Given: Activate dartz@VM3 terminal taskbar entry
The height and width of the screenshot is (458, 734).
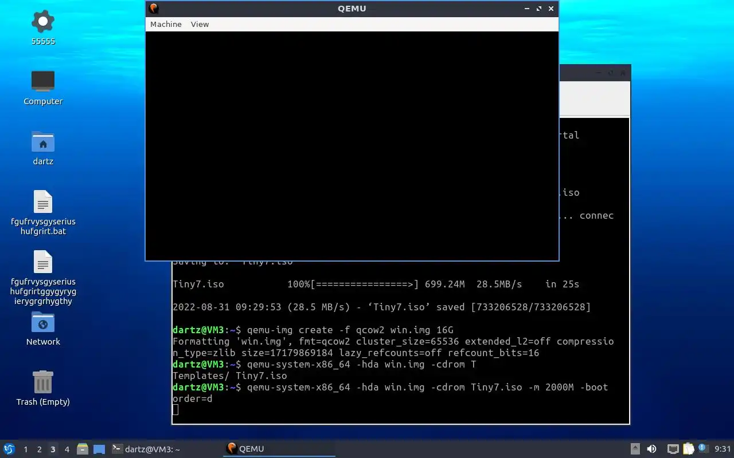Looking at the screenshot, I should 165,449.
